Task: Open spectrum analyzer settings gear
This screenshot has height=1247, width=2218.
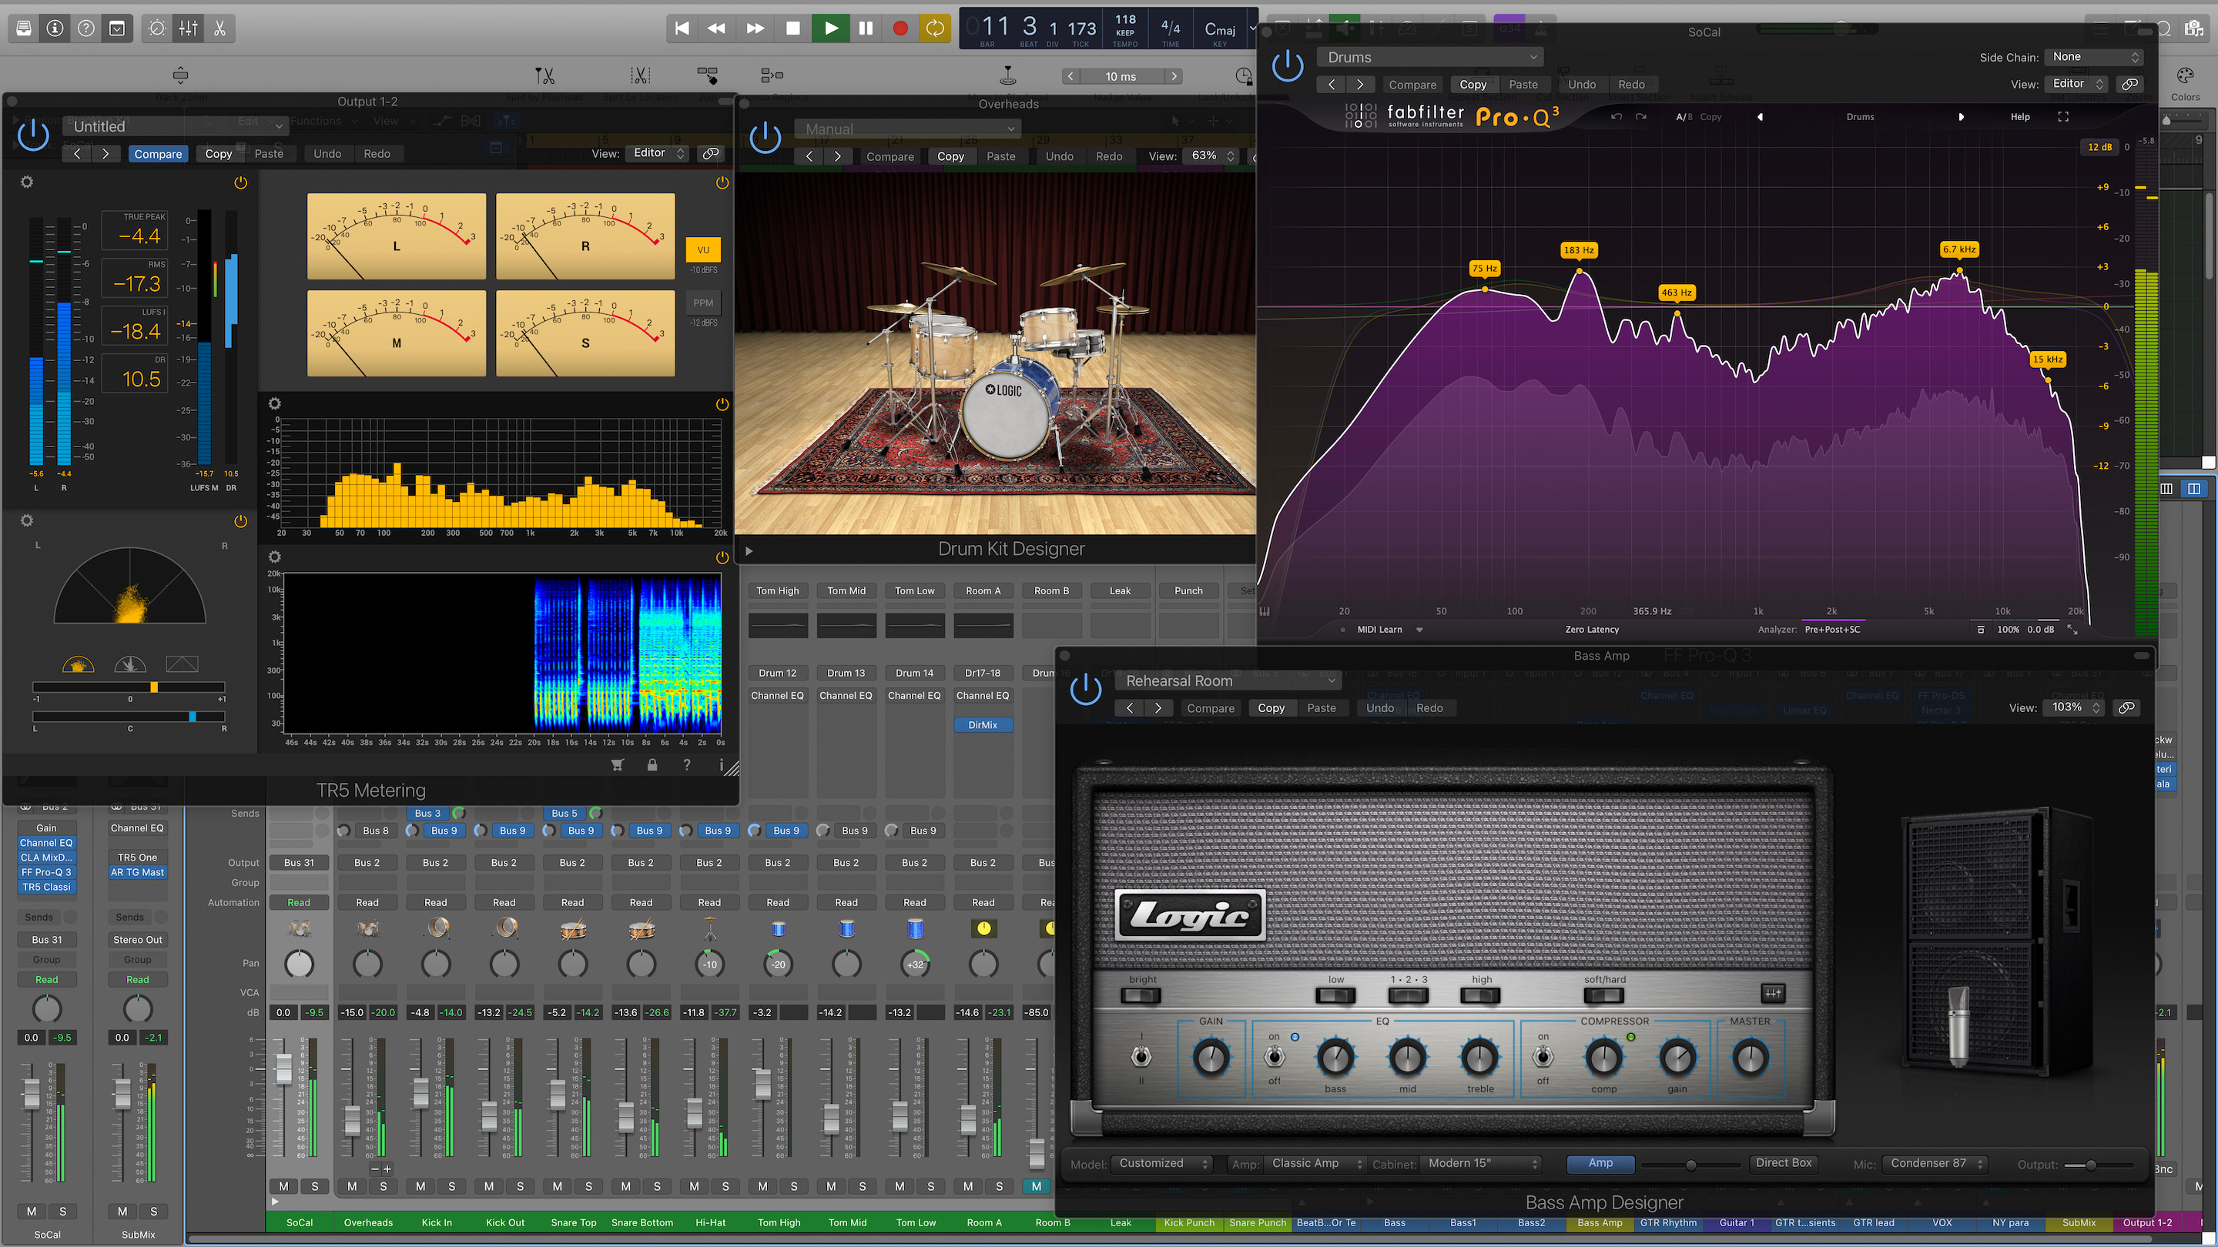Action: pyautogui.click(x=275, y=403)
